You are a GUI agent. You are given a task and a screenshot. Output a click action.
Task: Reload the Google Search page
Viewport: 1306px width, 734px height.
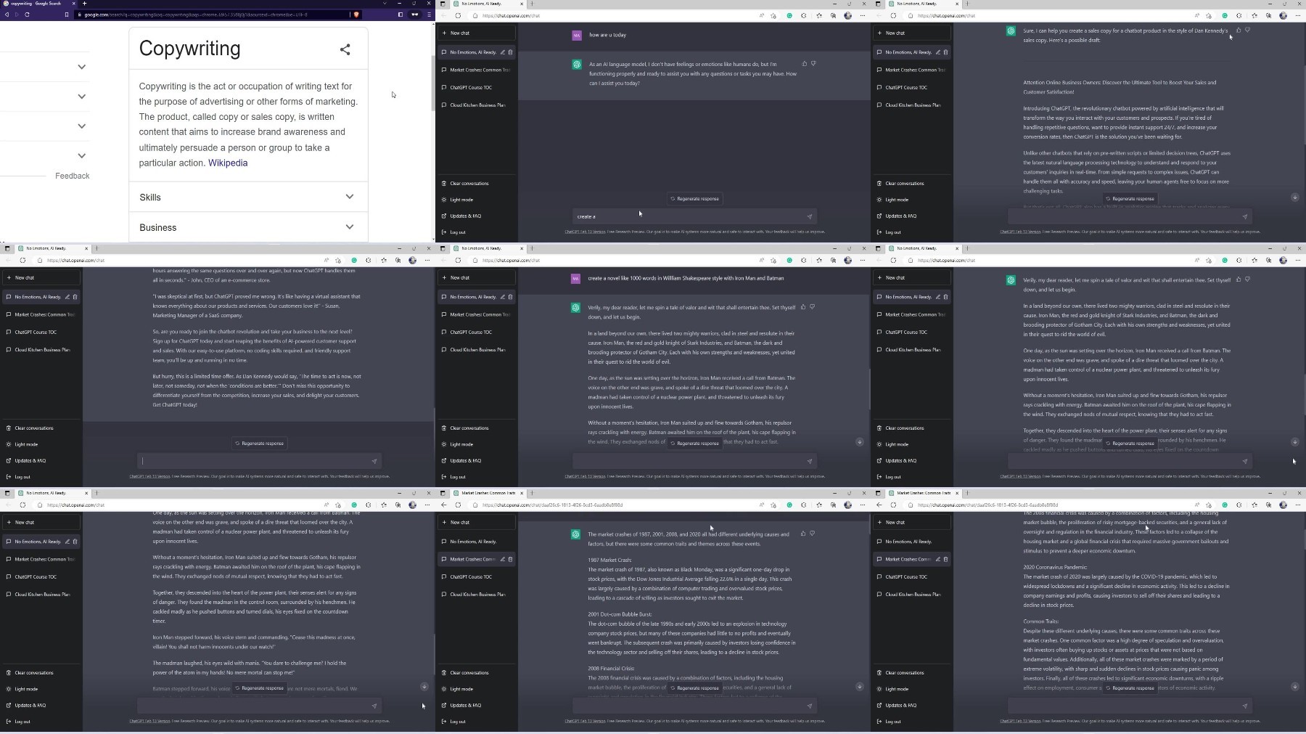coord(27,15)
